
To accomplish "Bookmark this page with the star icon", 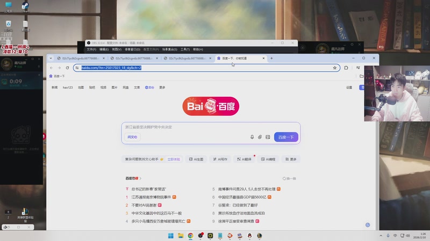I will point(334,68).
